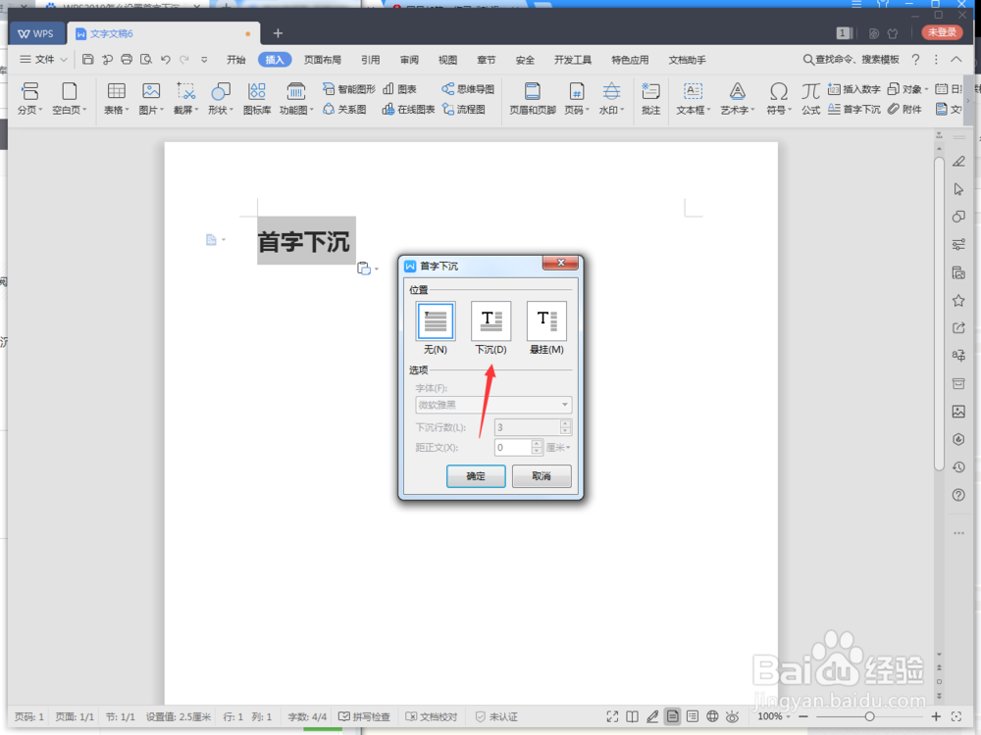The image size is (981, 735).
Task: Switch to the 开发工具 tab
Action: (573, 60)
